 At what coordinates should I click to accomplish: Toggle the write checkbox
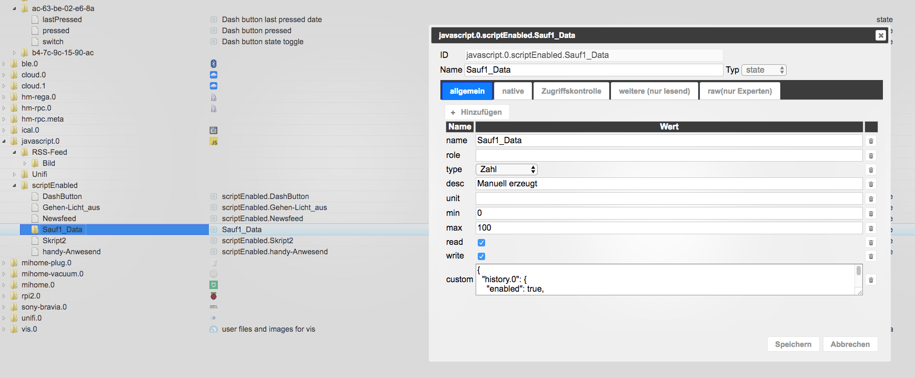[x=481, y=256]
